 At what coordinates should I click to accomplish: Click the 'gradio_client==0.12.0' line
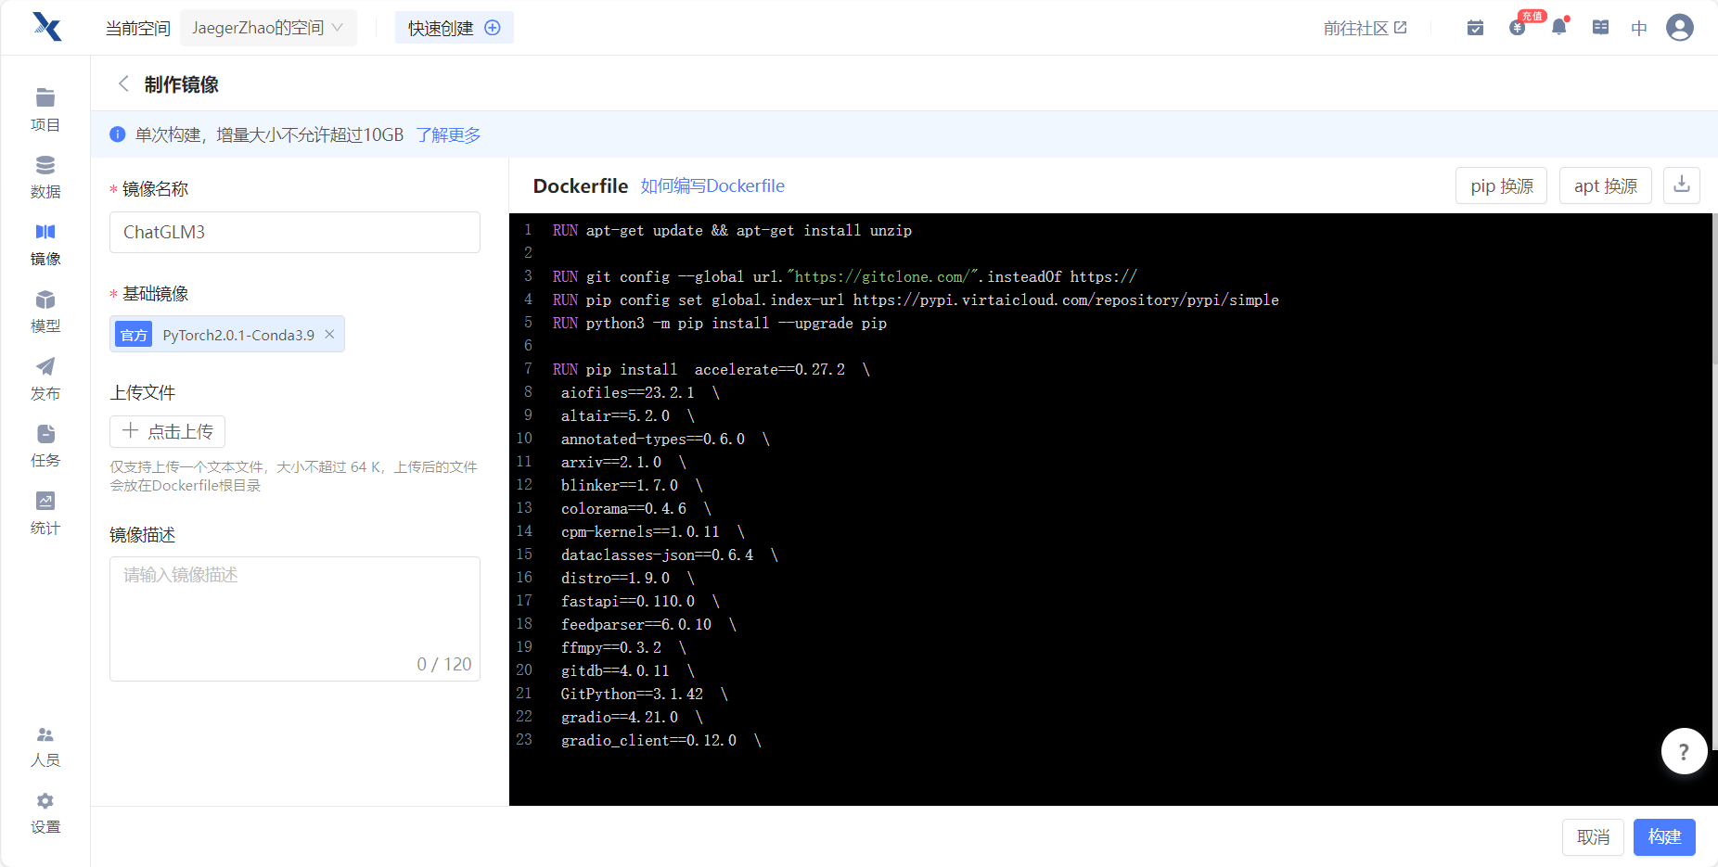point(660,740)
